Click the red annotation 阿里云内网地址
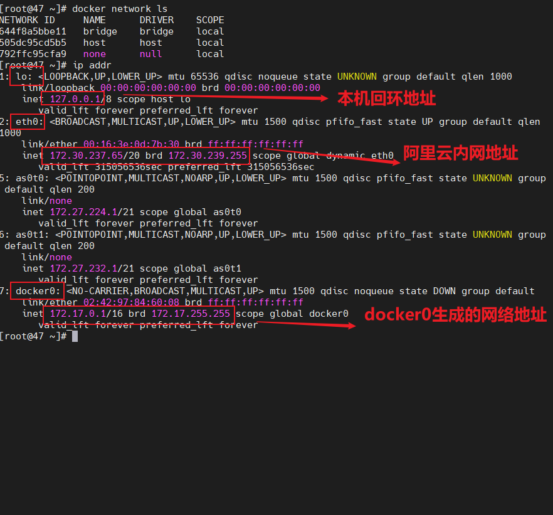553x515 pixels. [x=460, y=152]
